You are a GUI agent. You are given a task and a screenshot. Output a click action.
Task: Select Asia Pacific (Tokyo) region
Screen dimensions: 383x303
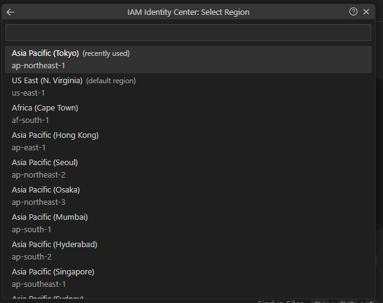click(188, 60)
